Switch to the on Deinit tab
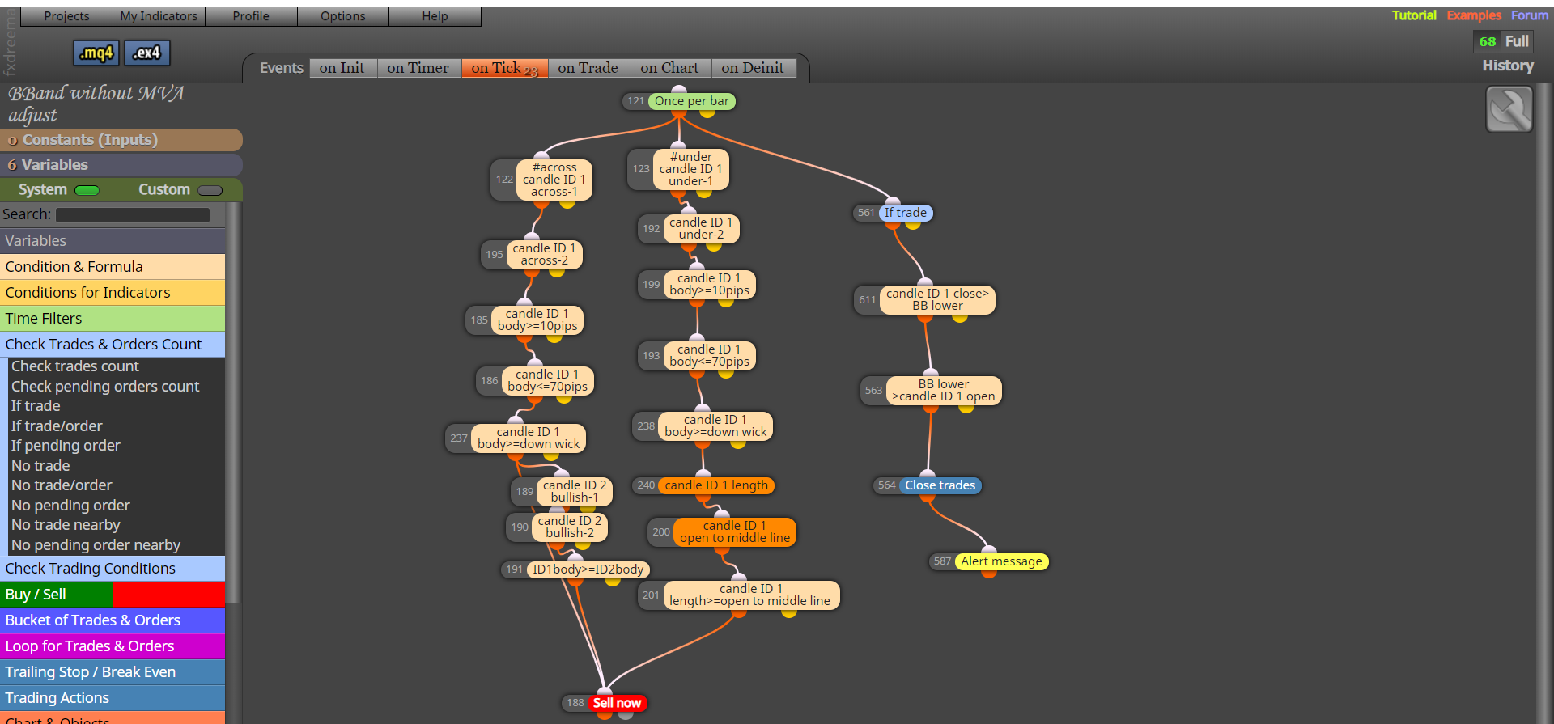Image resolution: width=1554 pixels, height=724 pixels. (753, 69)
